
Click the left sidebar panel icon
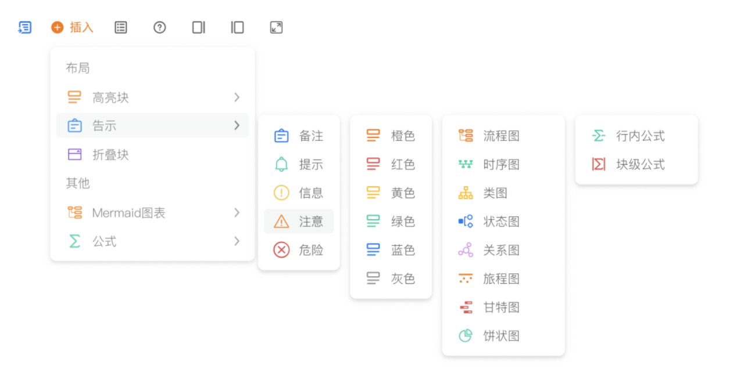237,27
